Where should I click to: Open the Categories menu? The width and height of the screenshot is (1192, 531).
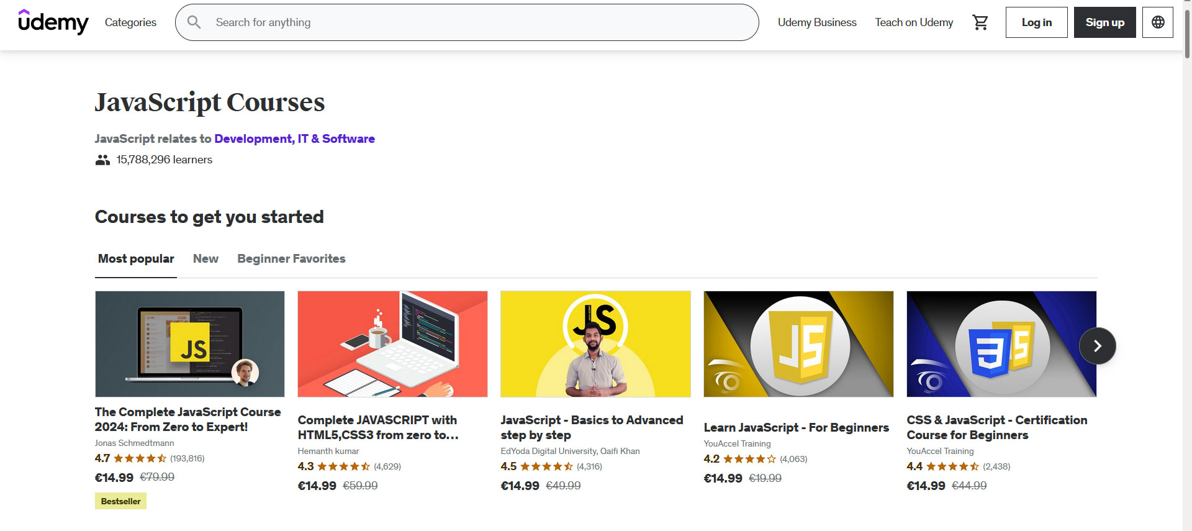(130, 22)
